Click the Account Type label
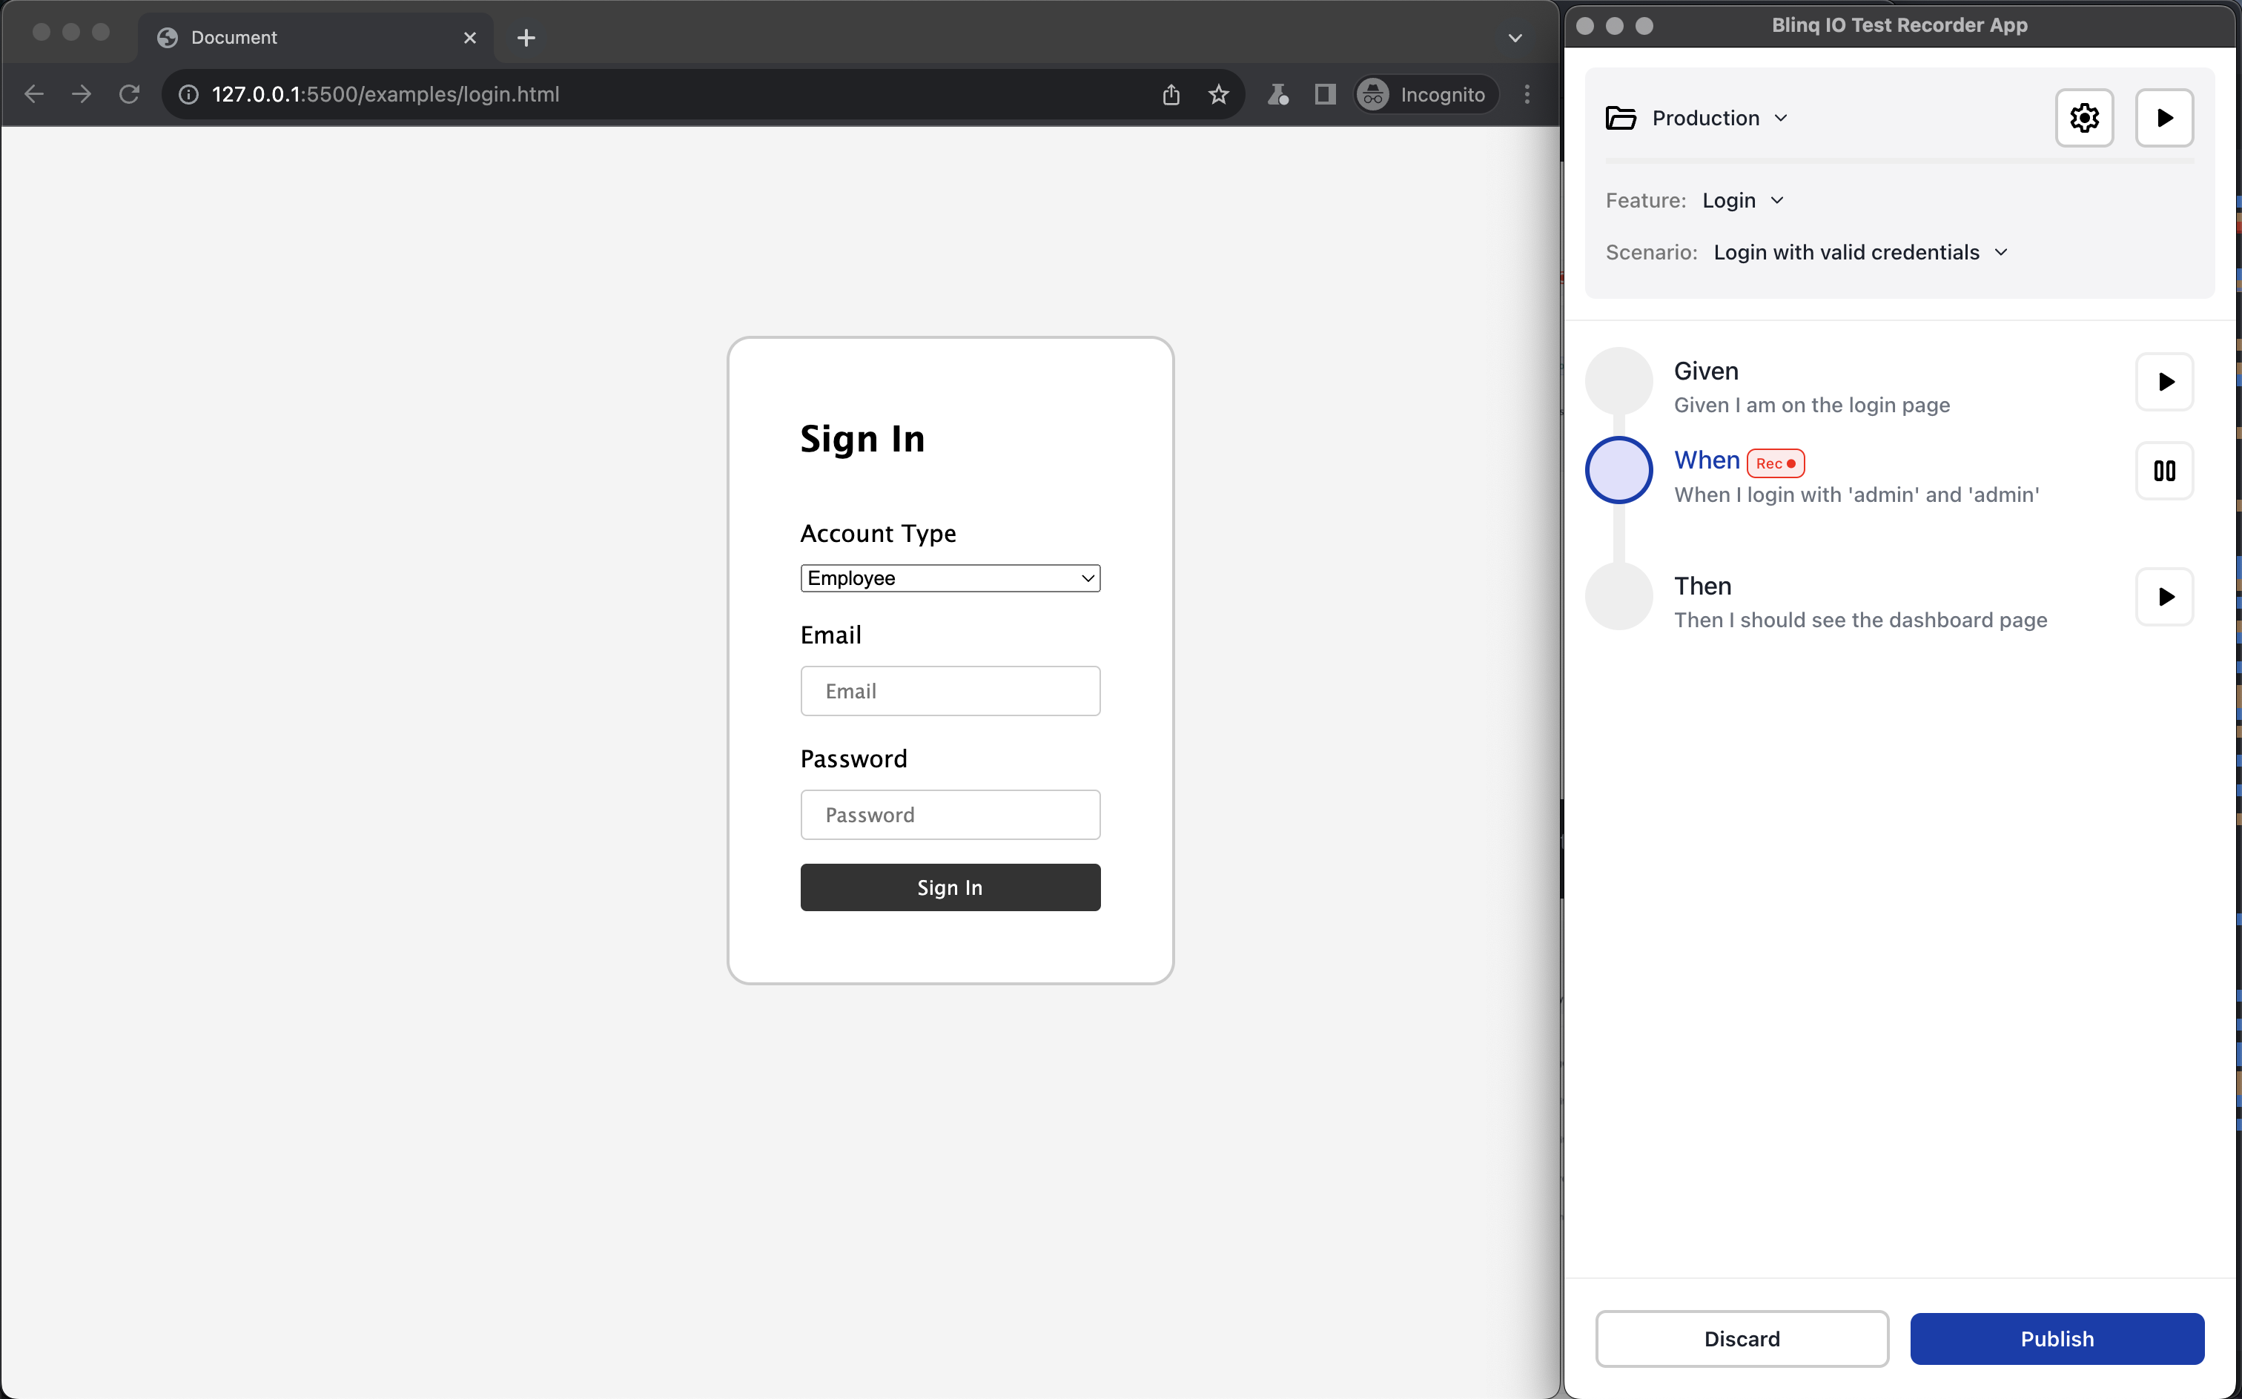Viewport: 2242px width, 1399px height. click(877, 534)
